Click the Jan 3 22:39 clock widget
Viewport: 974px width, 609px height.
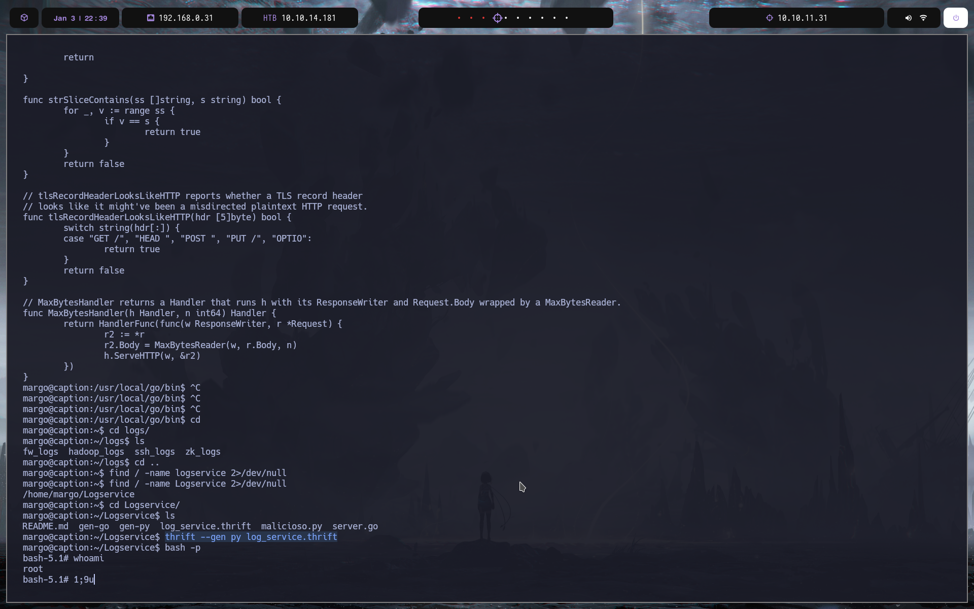point(80,18)
